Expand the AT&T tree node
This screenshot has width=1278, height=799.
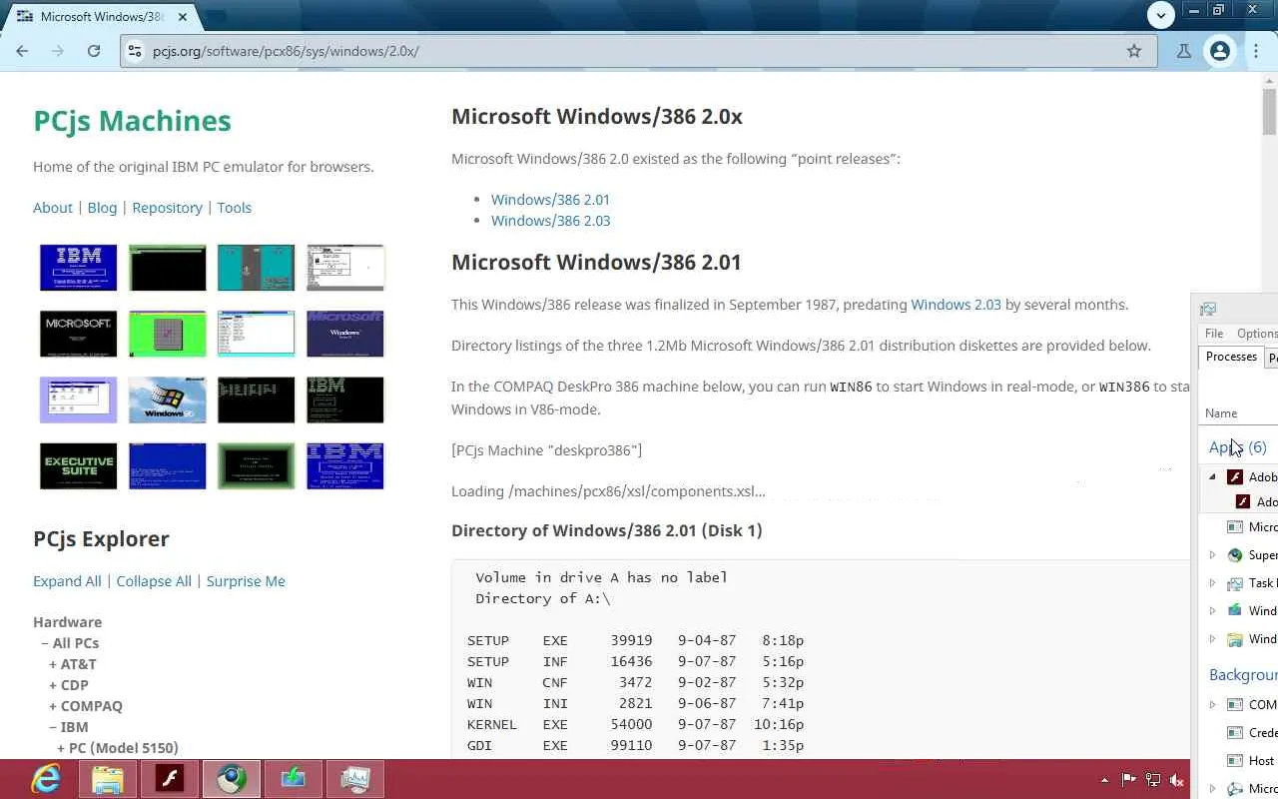(x=53, y=664)
